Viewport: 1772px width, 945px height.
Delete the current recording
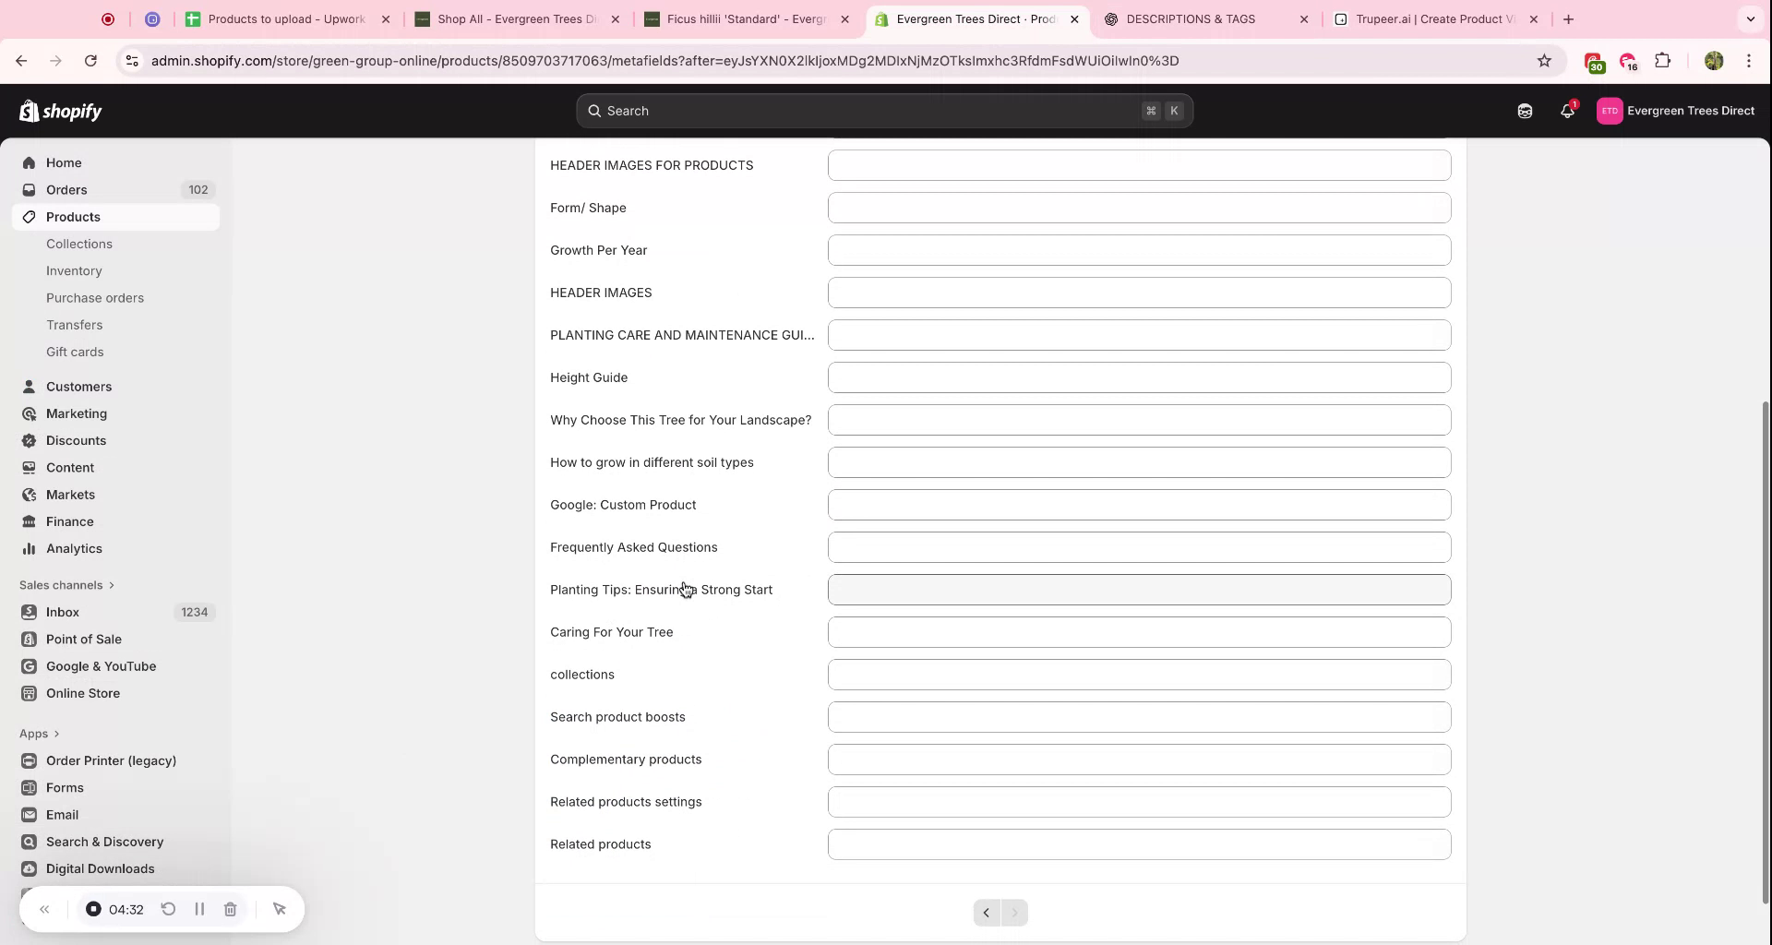tap(230, 909)
